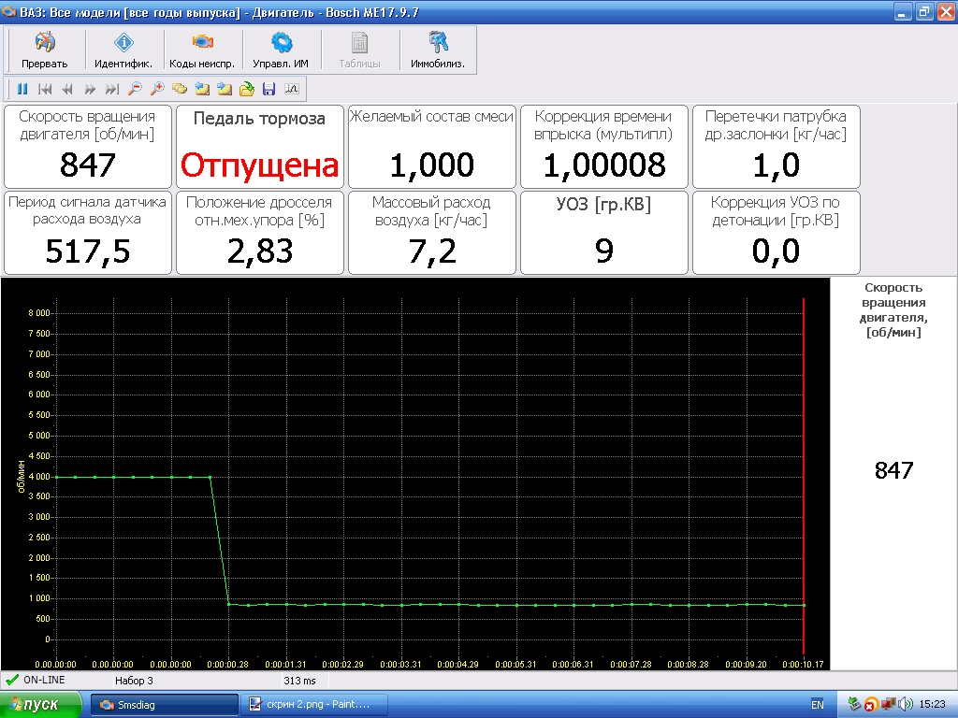Image resolution: width=958 pixels, height=718 pixels.
Task: Click the red cursor line on graph
Action: pyautogui.click(x=804, y=467)
